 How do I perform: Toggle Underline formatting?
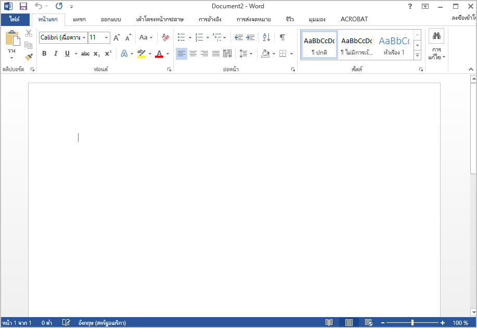click(67, 54)
